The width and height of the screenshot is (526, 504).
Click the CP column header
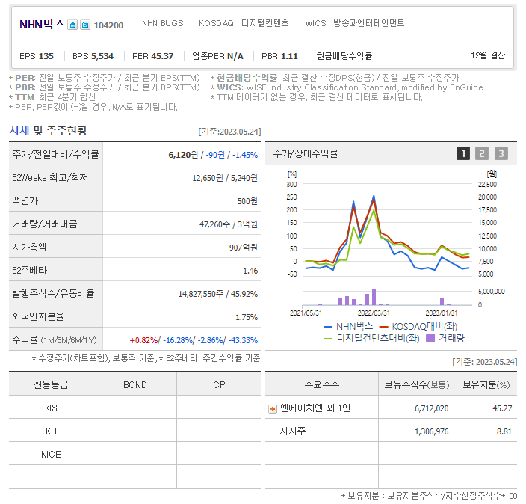pyautogui.click(x=219, y=384)
